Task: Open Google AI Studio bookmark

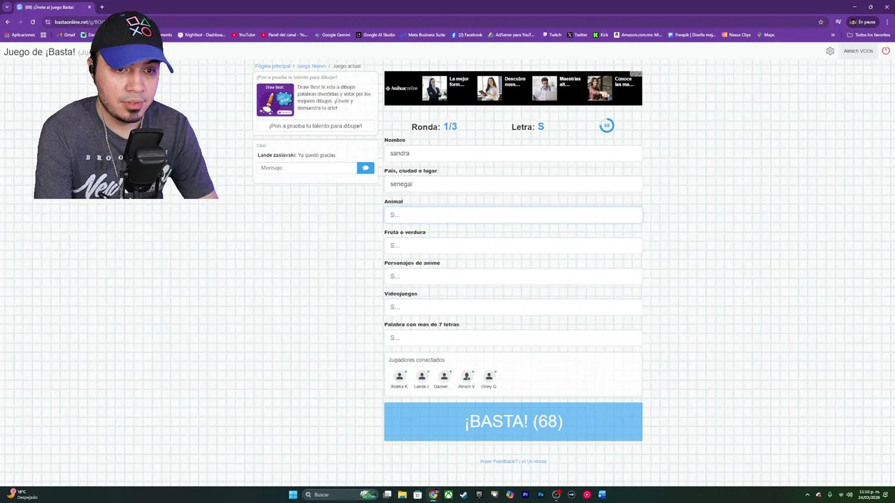Action: (375, 35)
